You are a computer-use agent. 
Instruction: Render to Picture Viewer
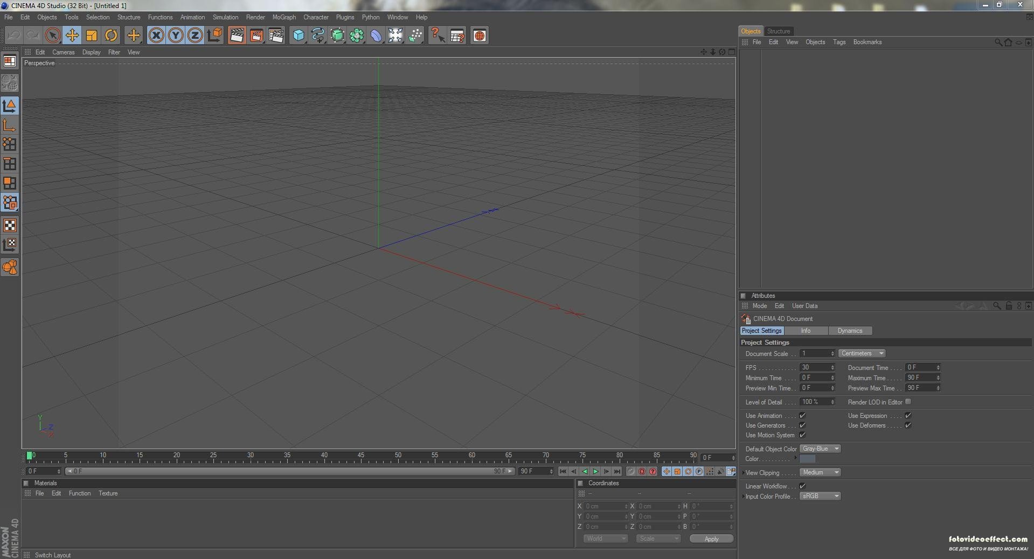click(x=256, y=36)
